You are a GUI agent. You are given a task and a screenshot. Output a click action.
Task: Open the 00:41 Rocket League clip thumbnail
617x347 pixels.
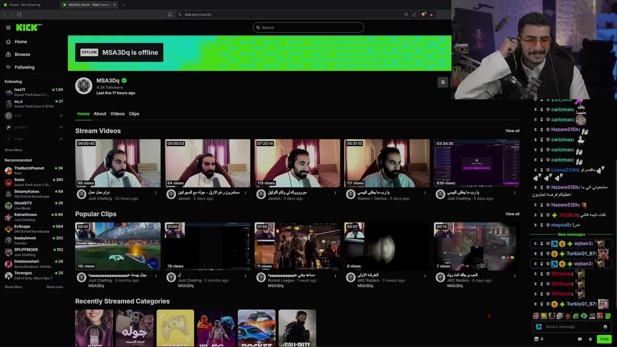[x=118, y=246]
